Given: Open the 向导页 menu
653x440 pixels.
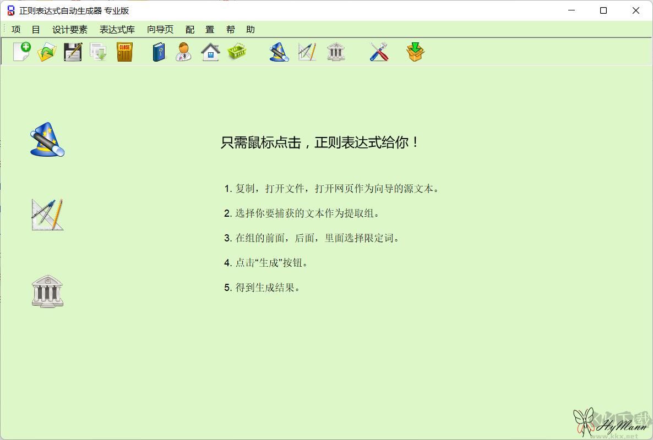Looking at the screenshot, I should 160,29.
